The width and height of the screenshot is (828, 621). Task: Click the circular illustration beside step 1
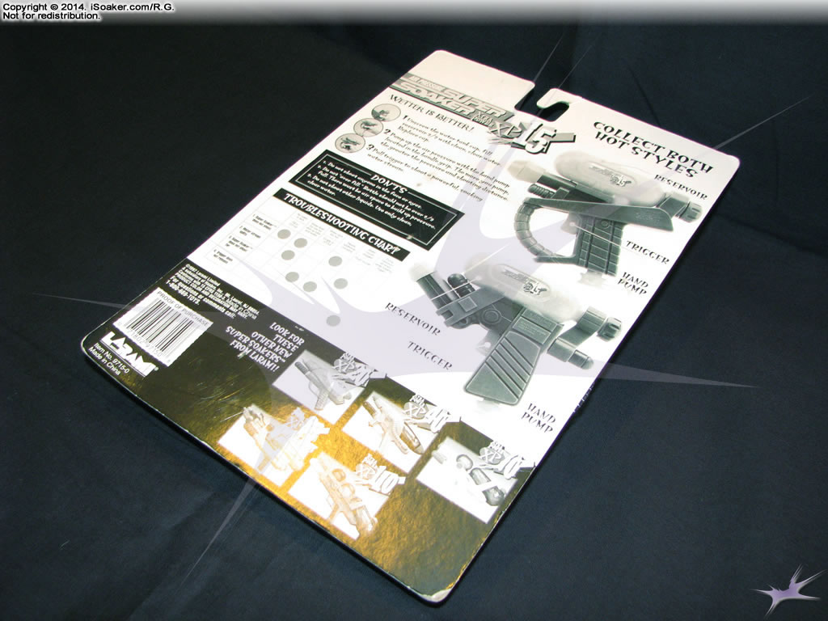[386, 112]
